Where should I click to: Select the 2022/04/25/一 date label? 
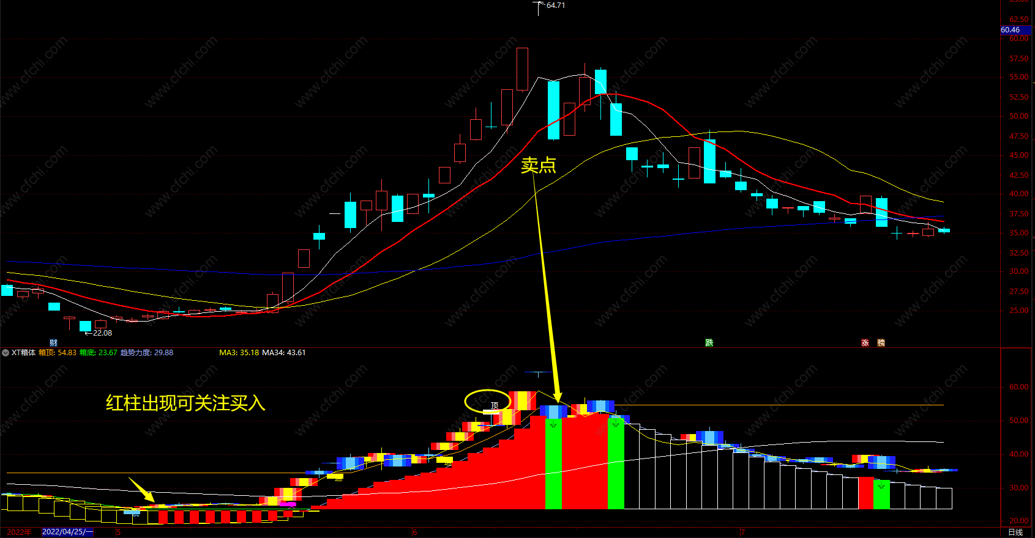[x=67, y=532]
